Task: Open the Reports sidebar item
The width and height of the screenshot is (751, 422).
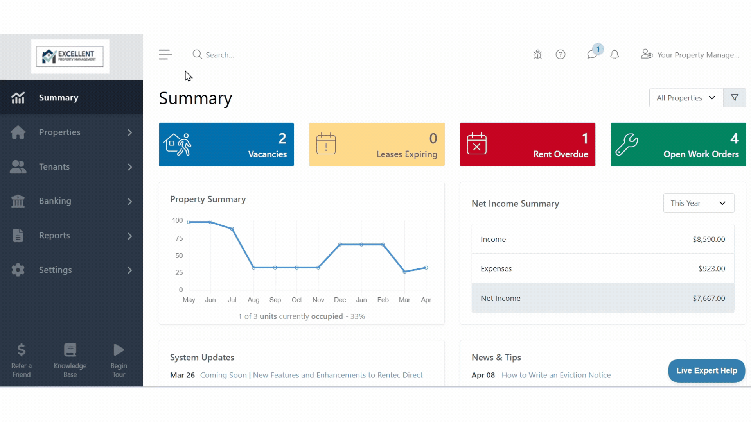Action: pyautogui.click(x=72, y=236)
